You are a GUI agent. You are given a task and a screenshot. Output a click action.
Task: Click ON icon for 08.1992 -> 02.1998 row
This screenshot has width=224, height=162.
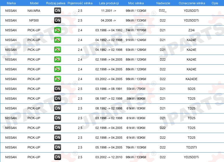(x=58, y=108)
